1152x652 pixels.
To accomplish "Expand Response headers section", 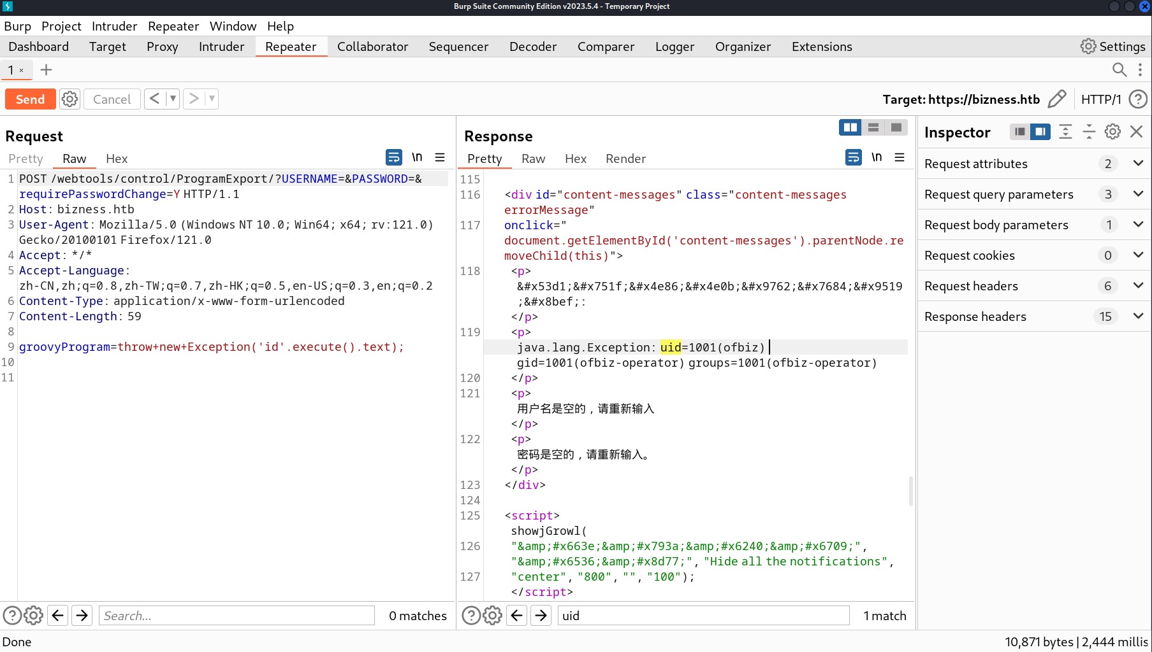I will (1138, 316).
